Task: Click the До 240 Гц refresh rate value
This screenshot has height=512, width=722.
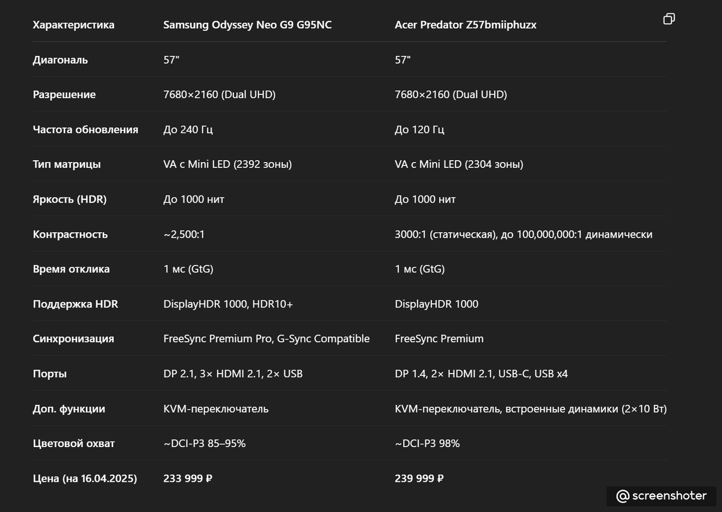Action: pyautogui.click(x=188, y=129)
